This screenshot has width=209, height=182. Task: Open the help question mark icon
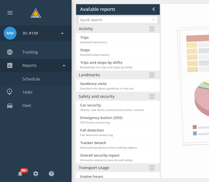click(x=51, y=173)
